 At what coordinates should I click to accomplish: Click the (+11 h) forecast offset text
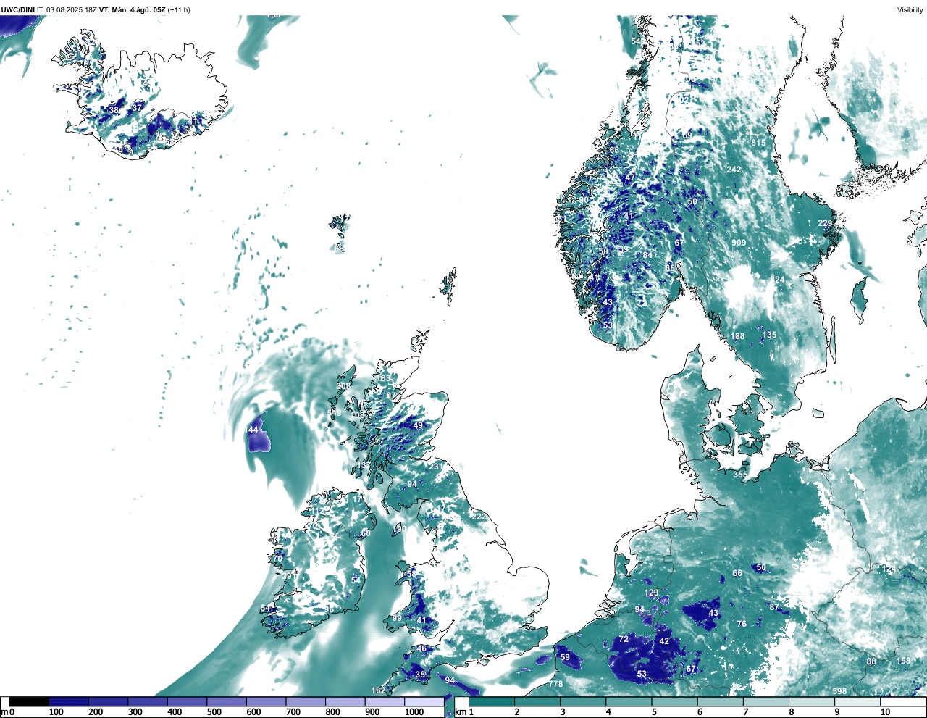tap(179, 10)
